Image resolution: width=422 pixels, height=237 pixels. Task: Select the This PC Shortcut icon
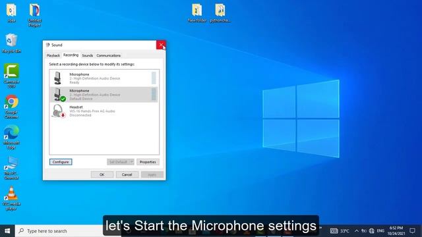tap(11, 168)
